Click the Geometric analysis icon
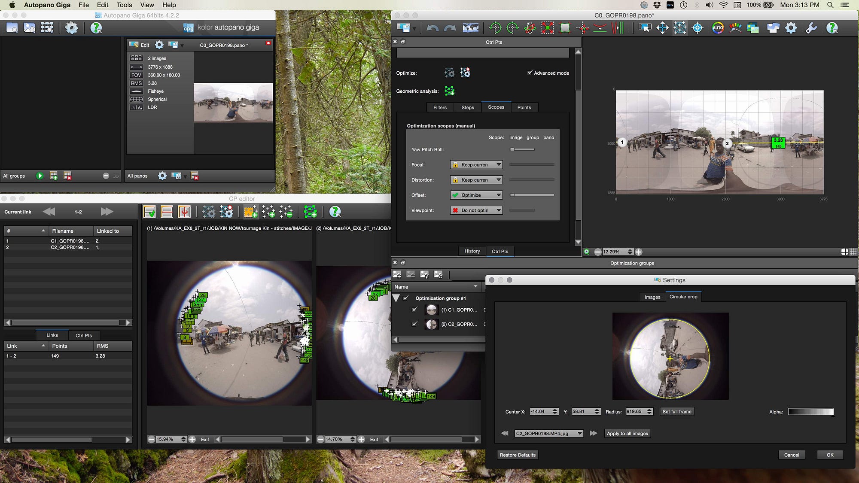The width and height of the screenshot is (859, 483). pos(449,91)
